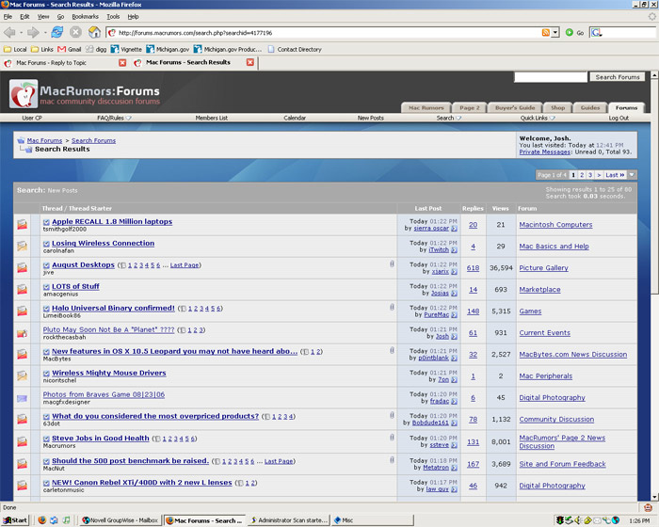Open the Gmail bookmark
This screenshot has height=527, width=659.
pyautogui.click(x=70, y=49)
